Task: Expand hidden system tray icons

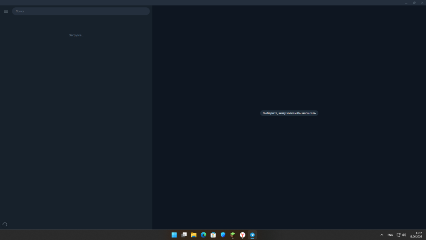Action: pyautogui.click(x=382, y=235)
